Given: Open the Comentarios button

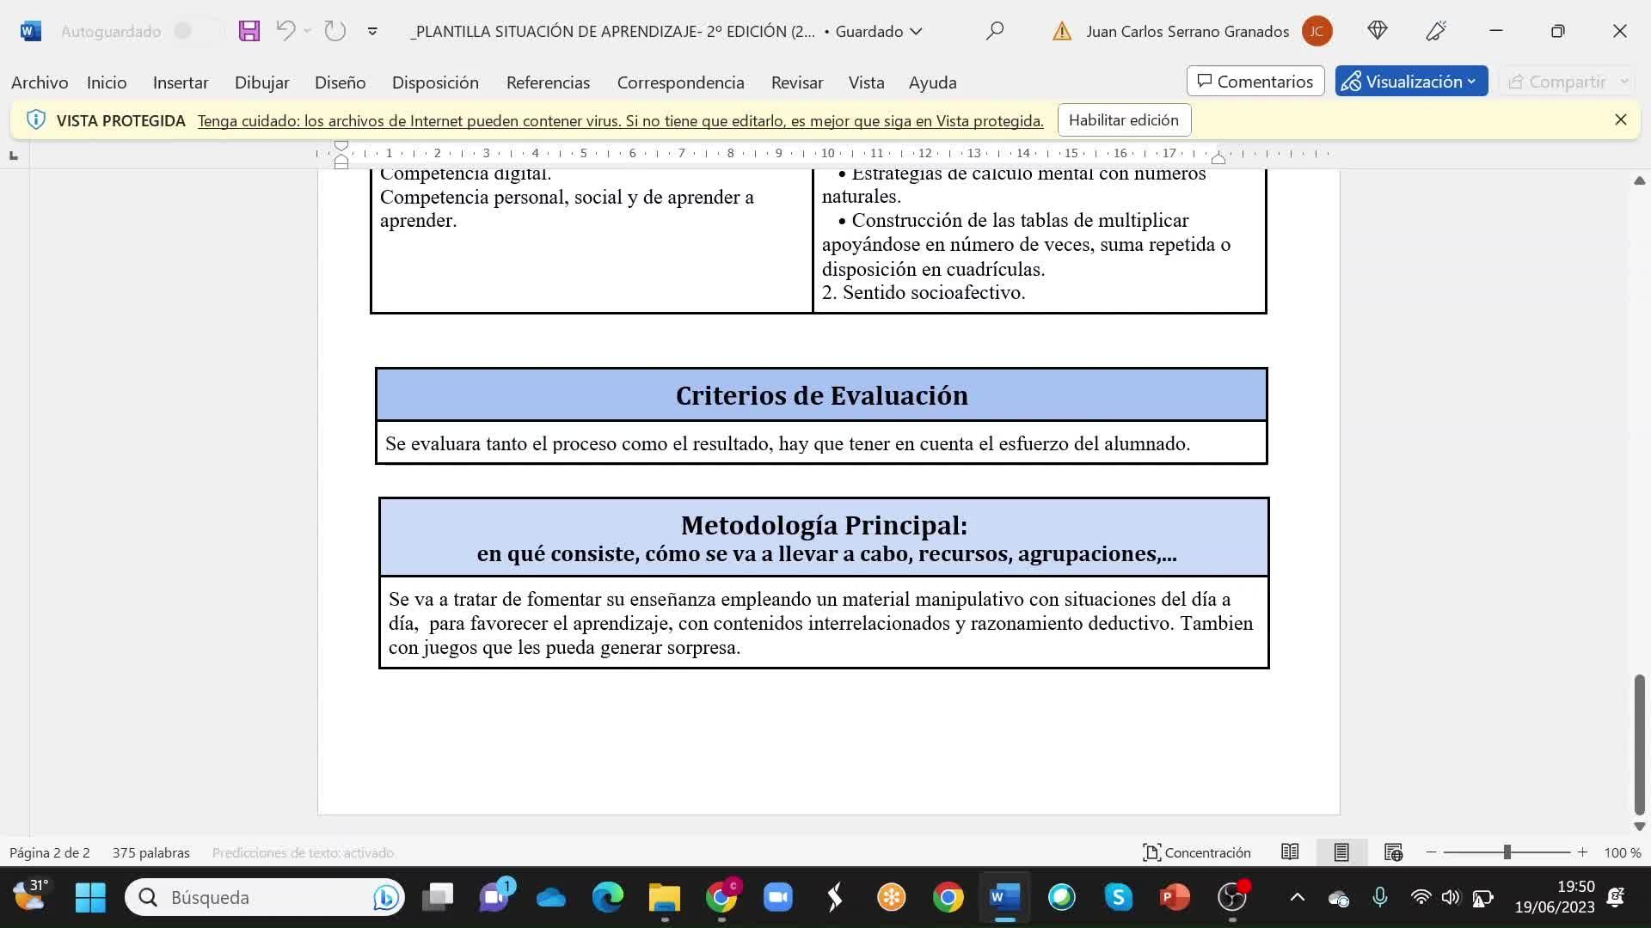Looking at the screenshot, I should [x=1255, y=82].
